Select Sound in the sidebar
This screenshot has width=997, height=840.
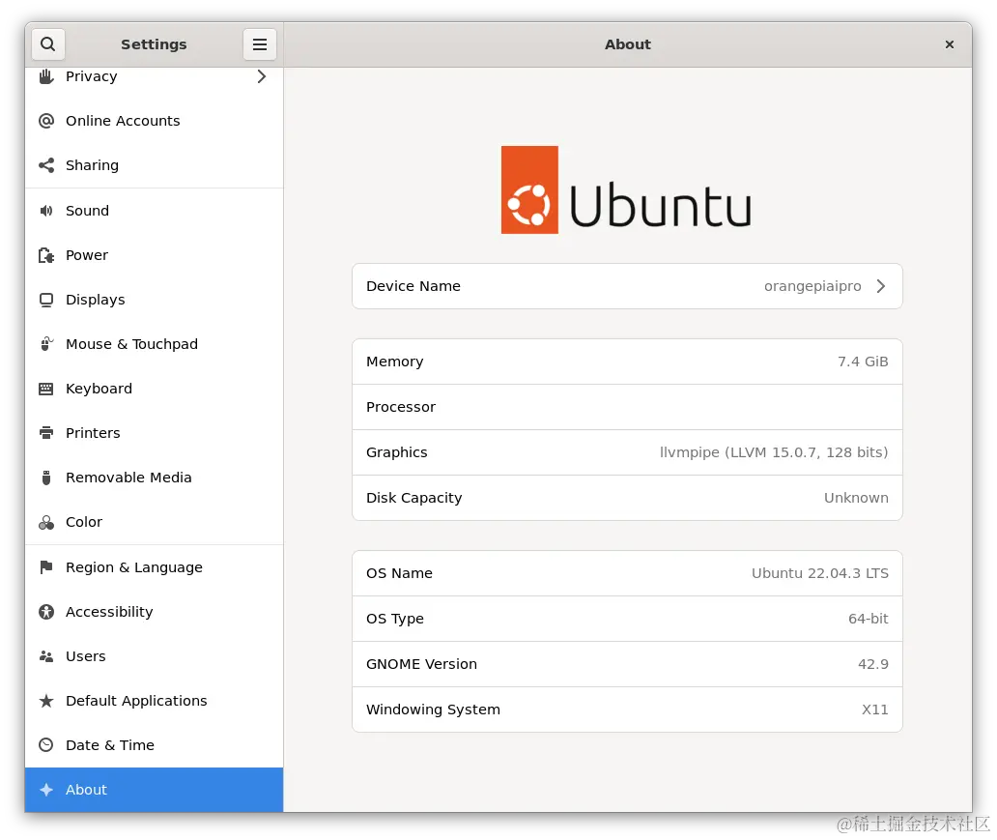[x=154, y=211]
